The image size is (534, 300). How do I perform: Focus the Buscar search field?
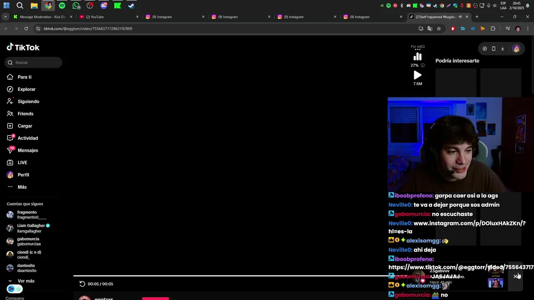[33, 62]
